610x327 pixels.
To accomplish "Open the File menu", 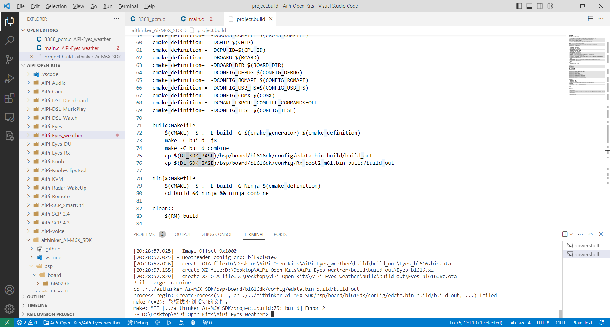I will click(x=21, y=6).
